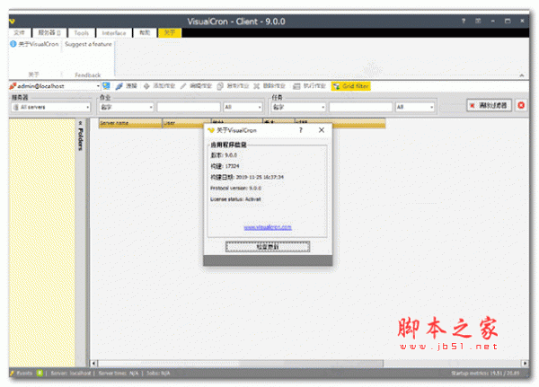Click the 编辑作业 pencil icon
Screen dimensions: 539x387
(183, 86)
